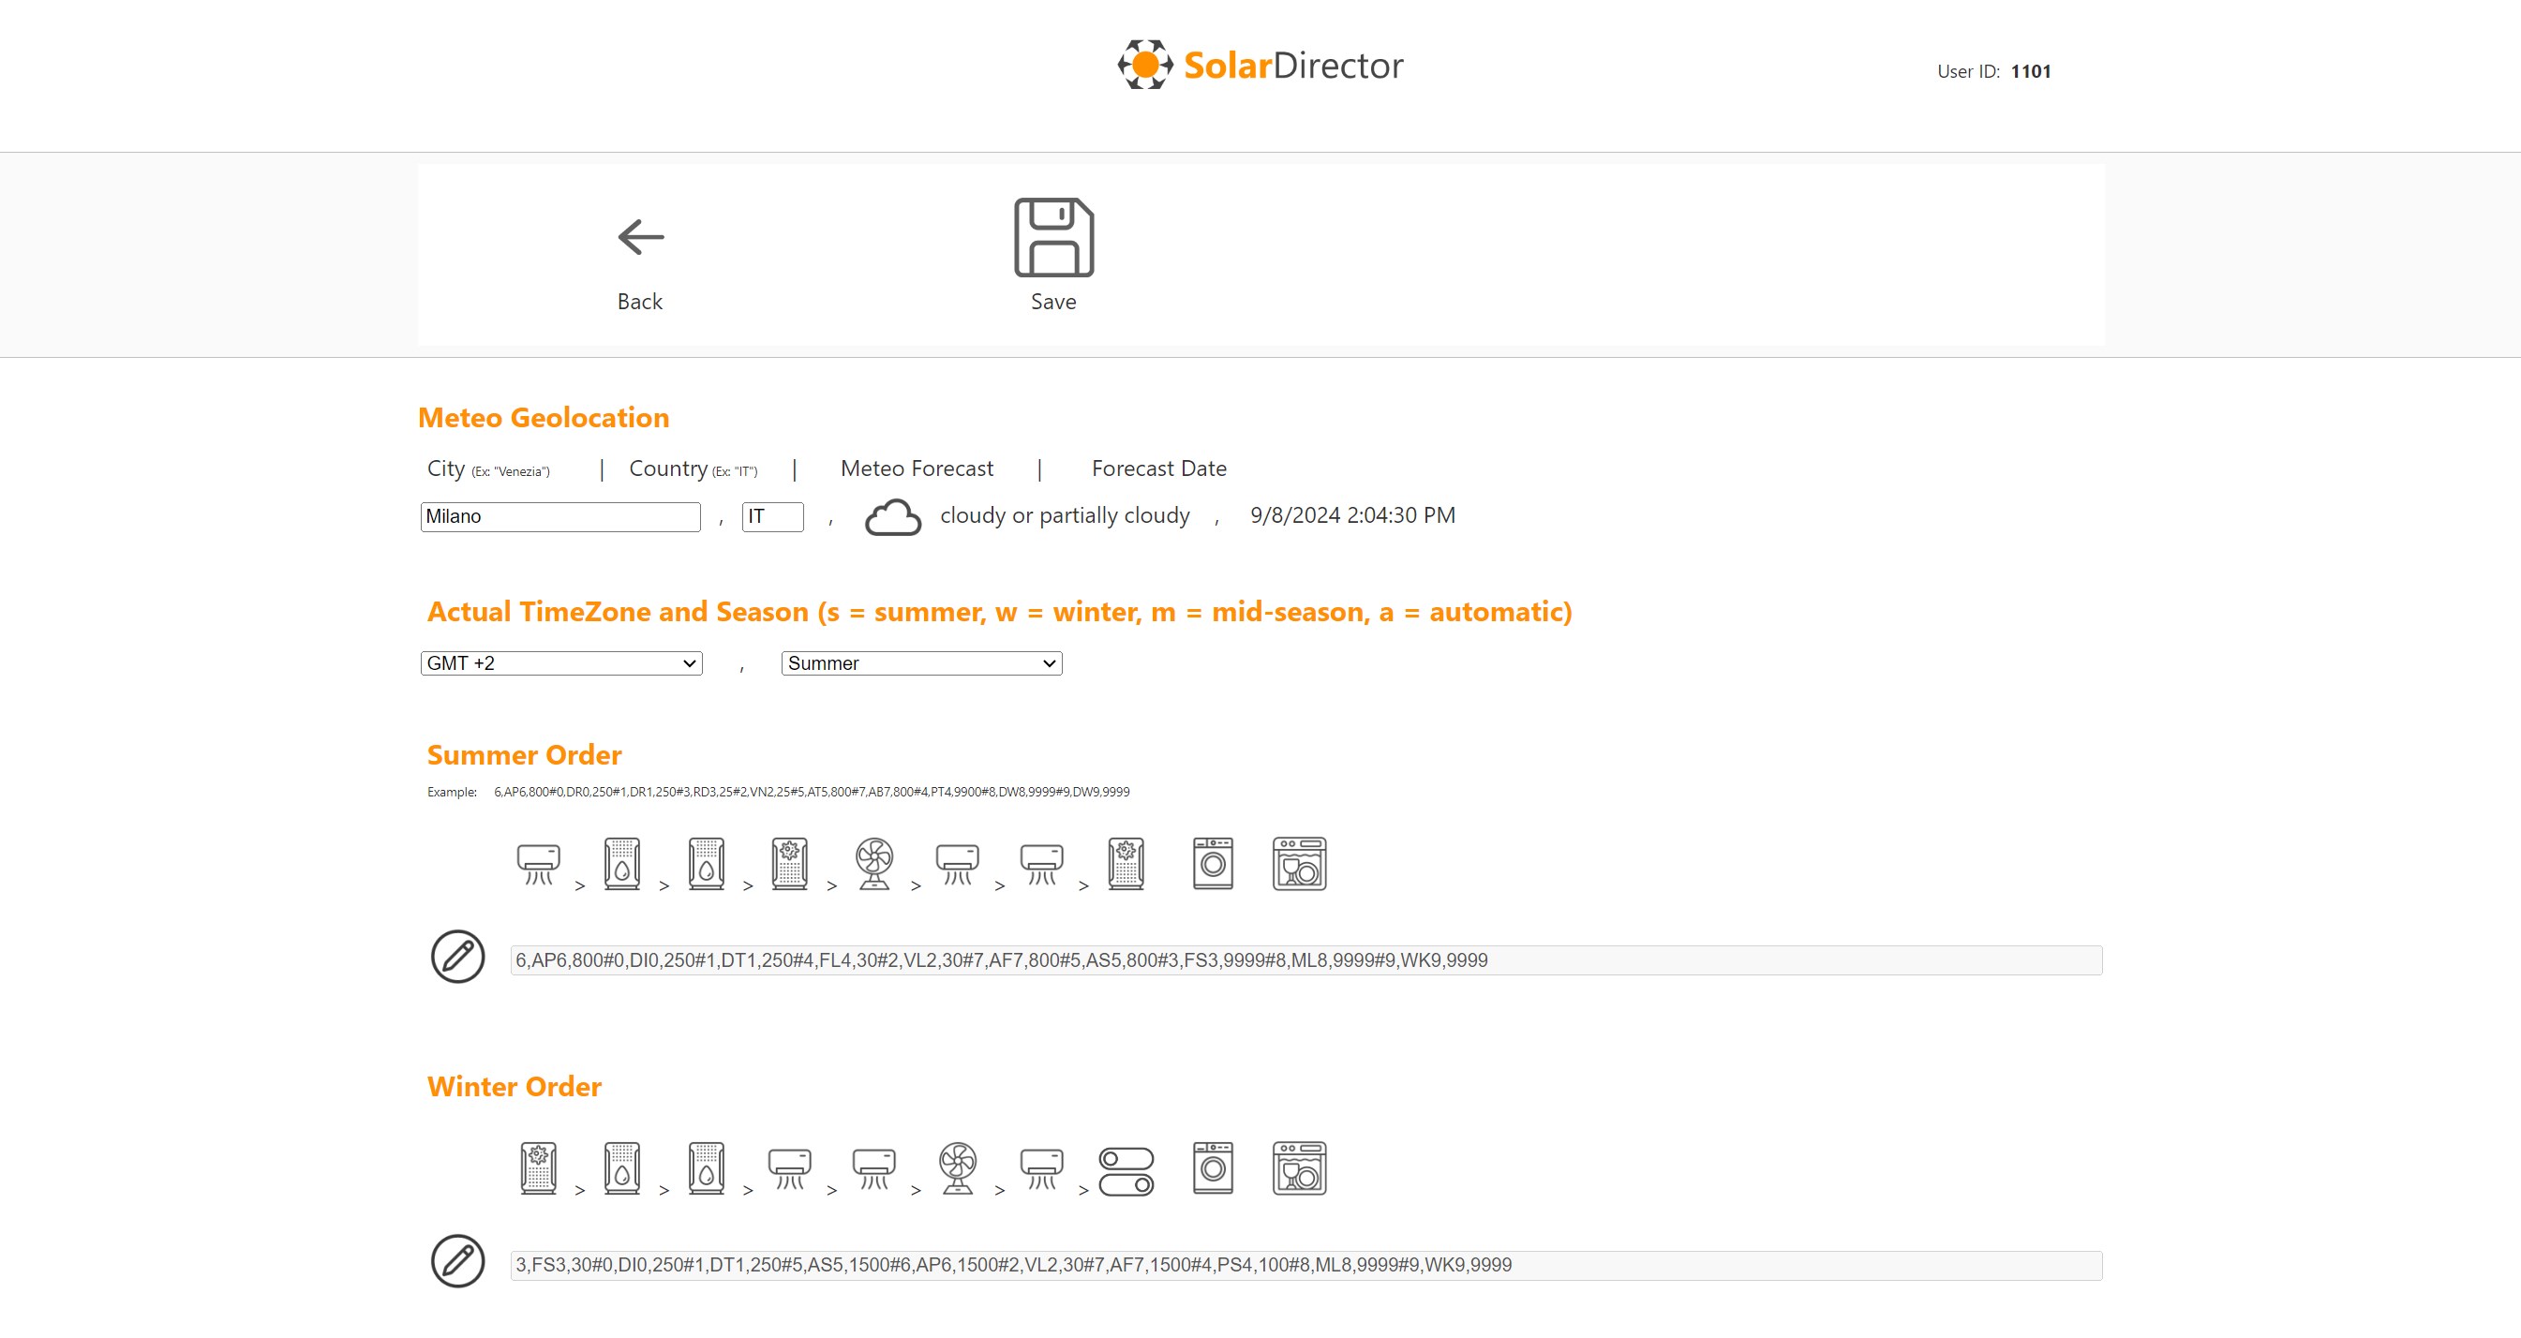Click the Summer Order code text field
Image resolution: width=2521 pixels, height=1338 pixels.
click(x=1305, y=960)
